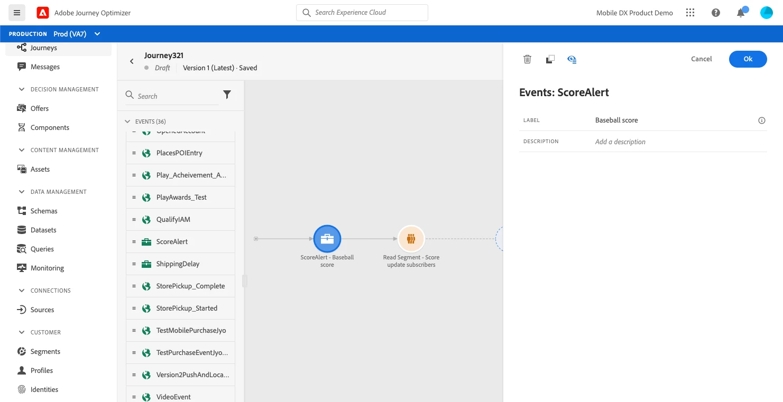
Task: Select TestPurchaseEventJyo... event row
Action: click(180, 353)
